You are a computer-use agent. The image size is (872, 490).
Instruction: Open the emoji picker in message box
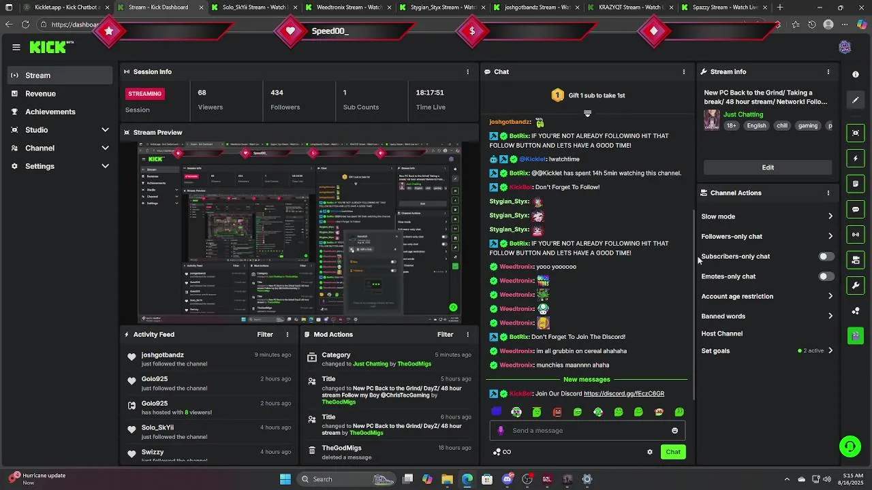[674, 431]
